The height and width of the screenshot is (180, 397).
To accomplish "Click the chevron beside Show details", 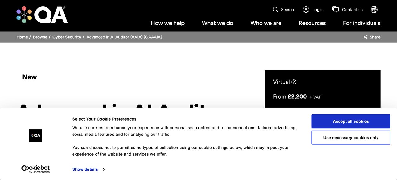I will click(x=104, y=169).
